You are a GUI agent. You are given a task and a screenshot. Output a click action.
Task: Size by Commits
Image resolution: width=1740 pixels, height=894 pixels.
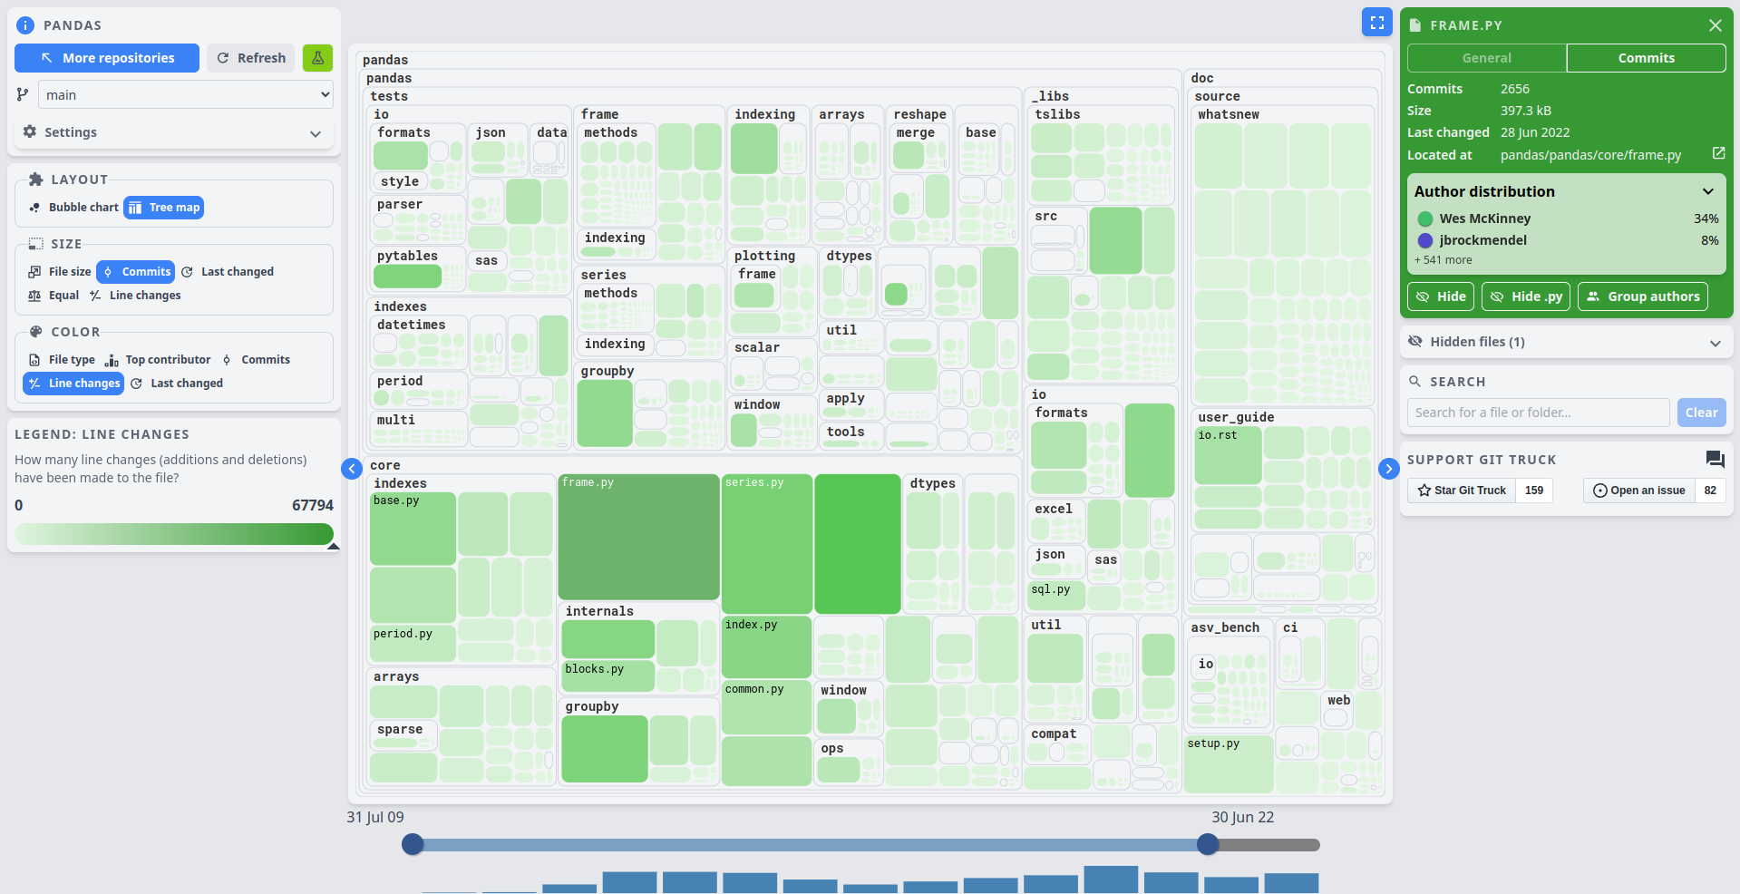pos(135,271)
